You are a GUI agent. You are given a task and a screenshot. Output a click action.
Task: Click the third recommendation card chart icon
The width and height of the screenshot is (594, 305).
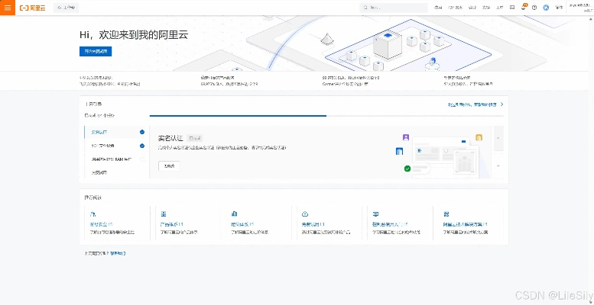234,214
